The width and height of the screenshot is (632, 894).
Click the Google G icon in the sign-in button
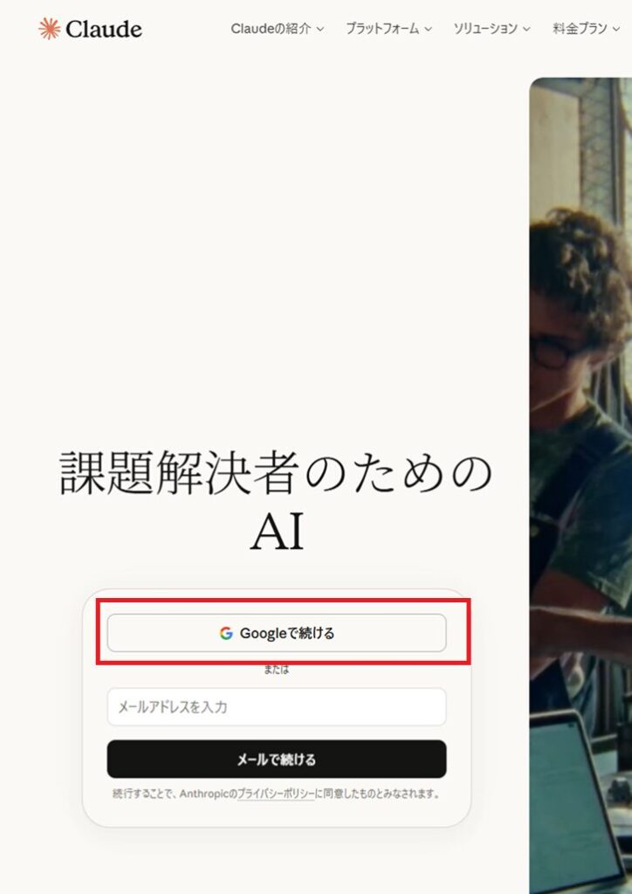226,633
